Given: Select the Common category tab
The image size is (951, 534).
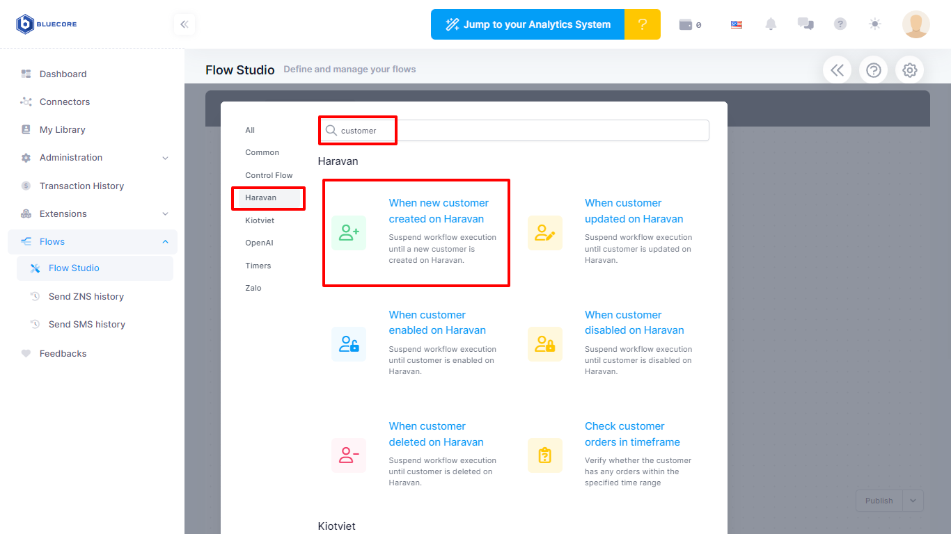Looking at the screenshot, I should [x=262, y=152].
